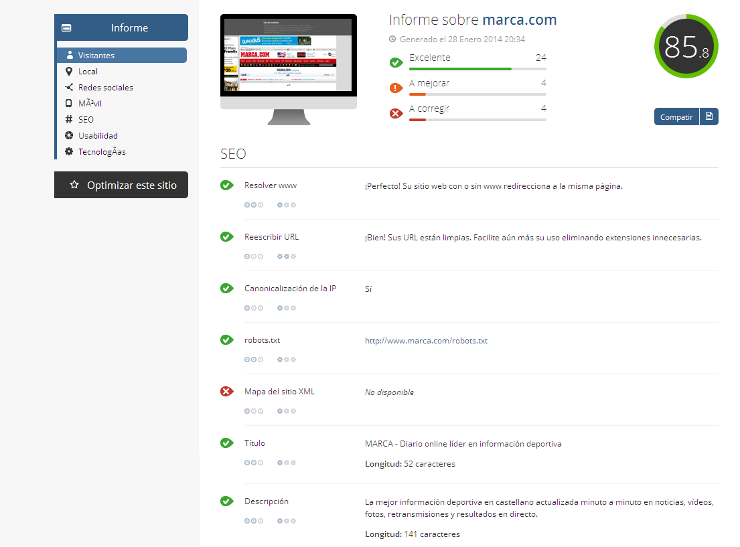Click the Optimizar este sitio button

coord(121,185)
